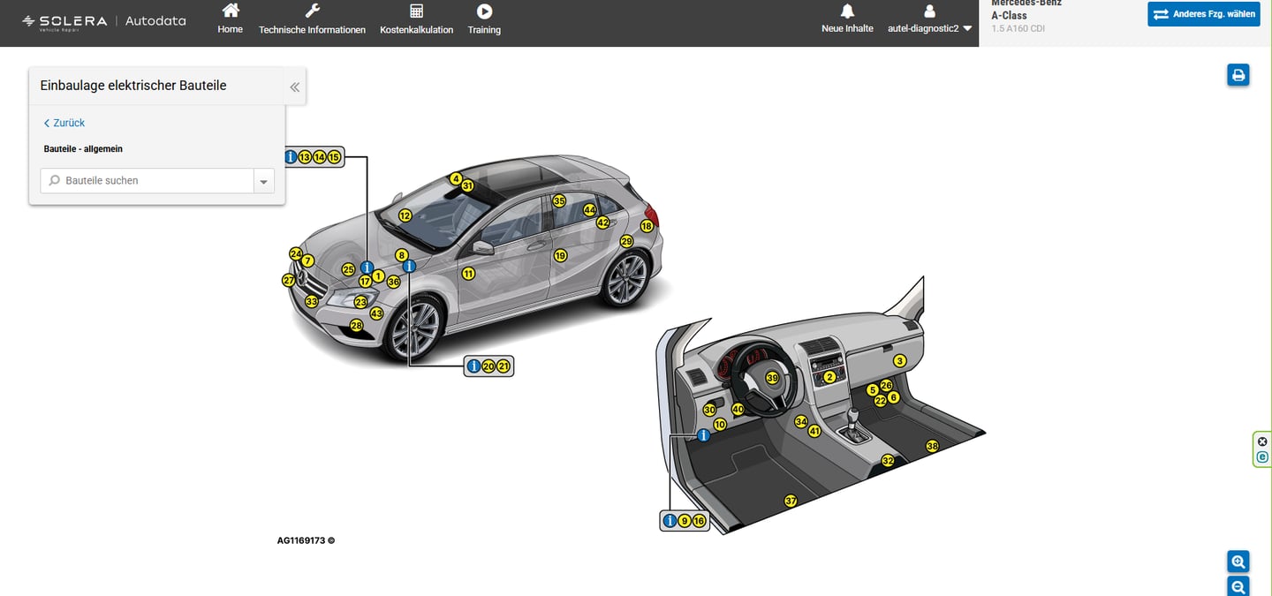Viewport: 1272px width, 596px height.
Task: Close the side widget with X icon
Action: tap(1262, 441)
